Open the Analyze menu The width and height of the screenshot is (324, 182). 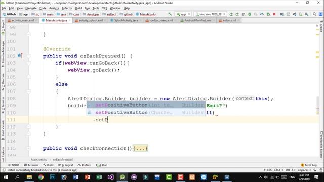coord(54,8)
